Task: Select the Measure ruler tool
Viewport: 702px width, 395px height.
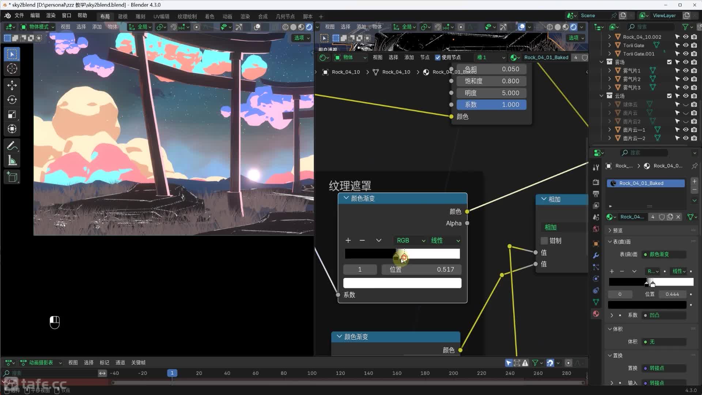Action: click(12, 161)
